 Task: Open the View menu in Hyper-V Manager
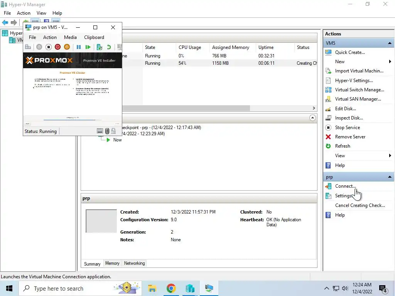coord(41,13)
